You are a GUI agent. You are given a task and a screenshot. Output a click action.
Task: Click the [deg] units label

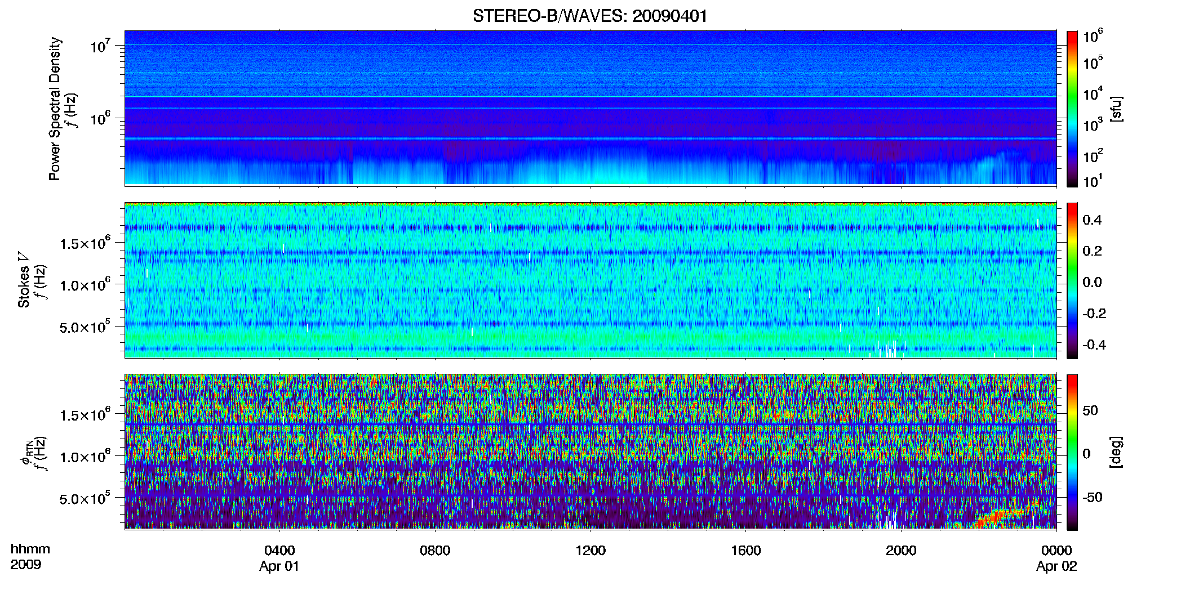coord(1116,452)
